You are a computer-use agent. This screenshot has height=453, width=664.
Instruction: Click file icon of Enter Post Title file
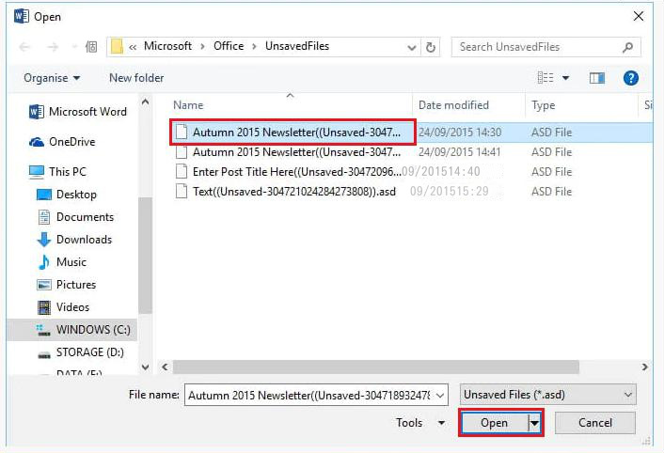[182, 171]
